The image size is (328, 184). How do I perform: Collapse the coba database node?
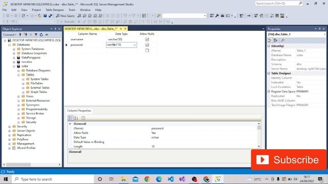(14, 66)
